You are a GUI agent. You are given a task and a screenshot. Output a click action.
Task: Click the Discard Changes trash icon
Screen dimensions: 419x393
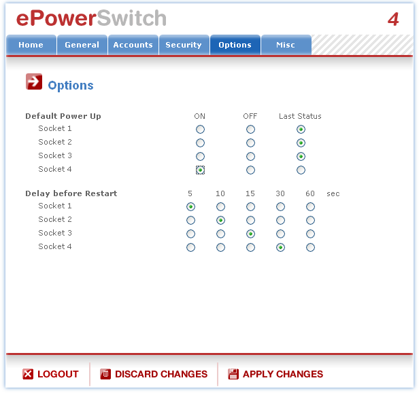pyautogui.click(x=105, y=374)
